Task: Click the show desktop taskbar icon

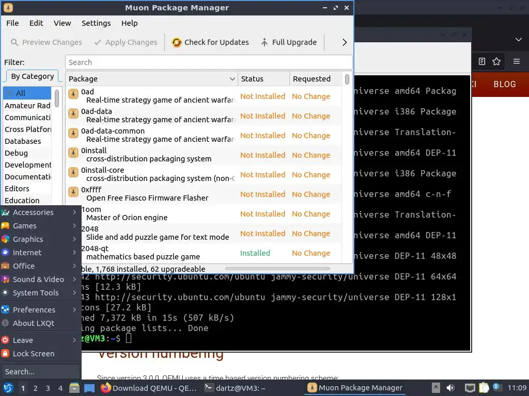Action: pos(89,388)
